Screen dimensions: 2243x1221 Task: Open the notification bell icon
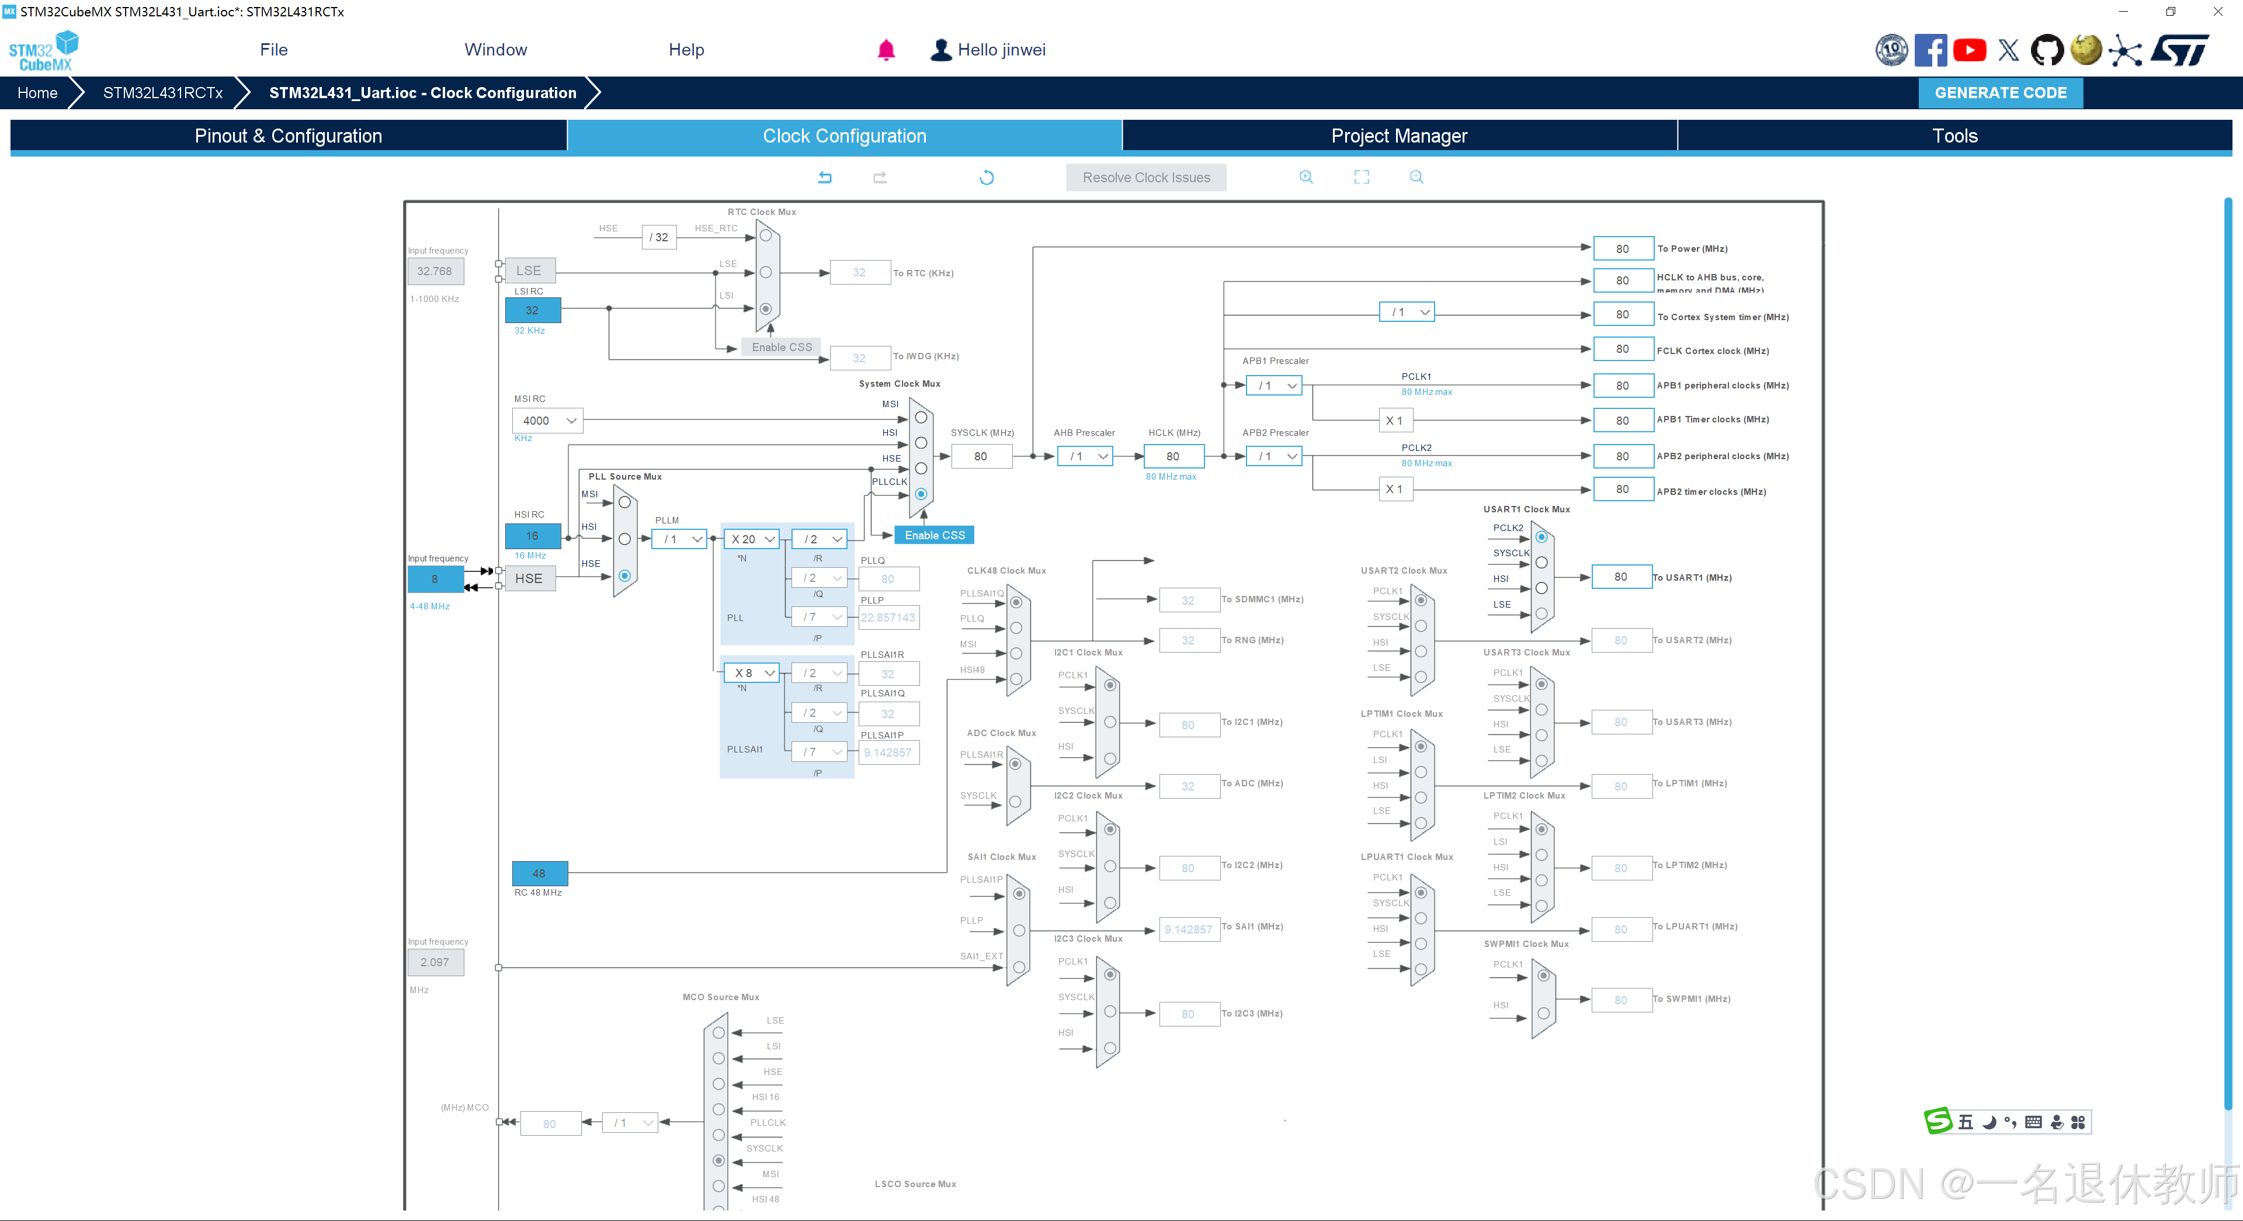[886, 50]
